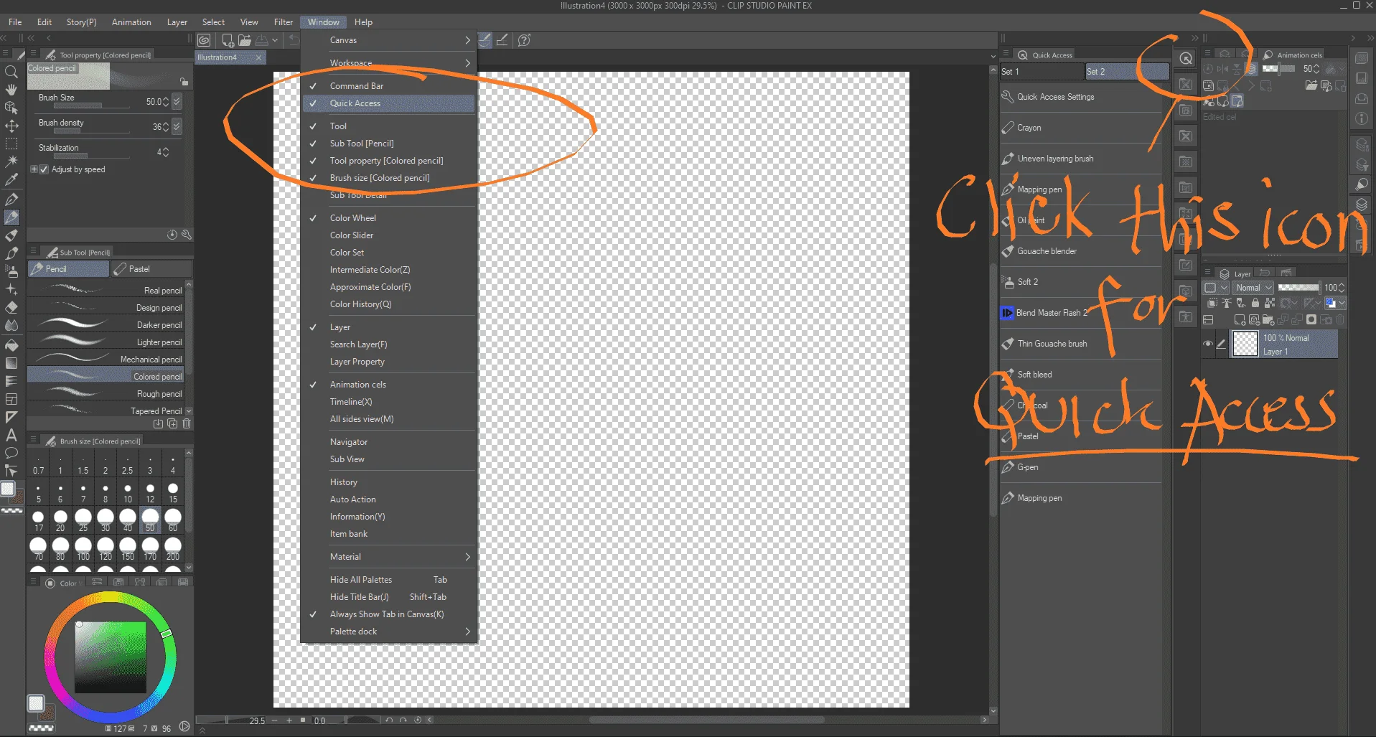Choose Crayon from Quick Access list
This screenshot has width=1376, height=737.
point(1081,128)
